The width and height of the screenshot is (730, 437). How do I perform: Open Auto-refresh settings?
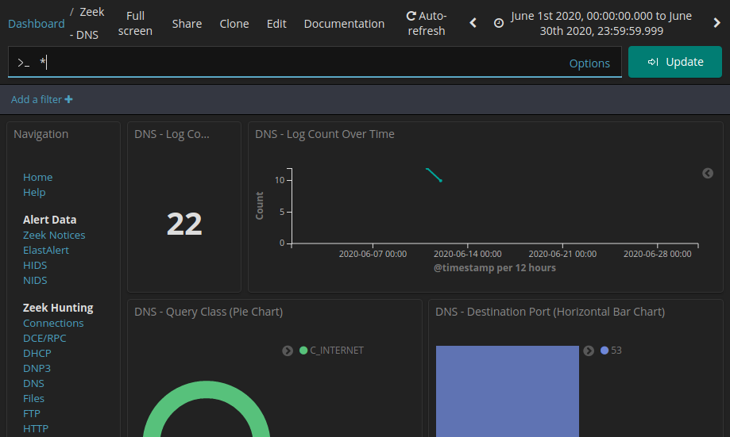click(427, 23)
